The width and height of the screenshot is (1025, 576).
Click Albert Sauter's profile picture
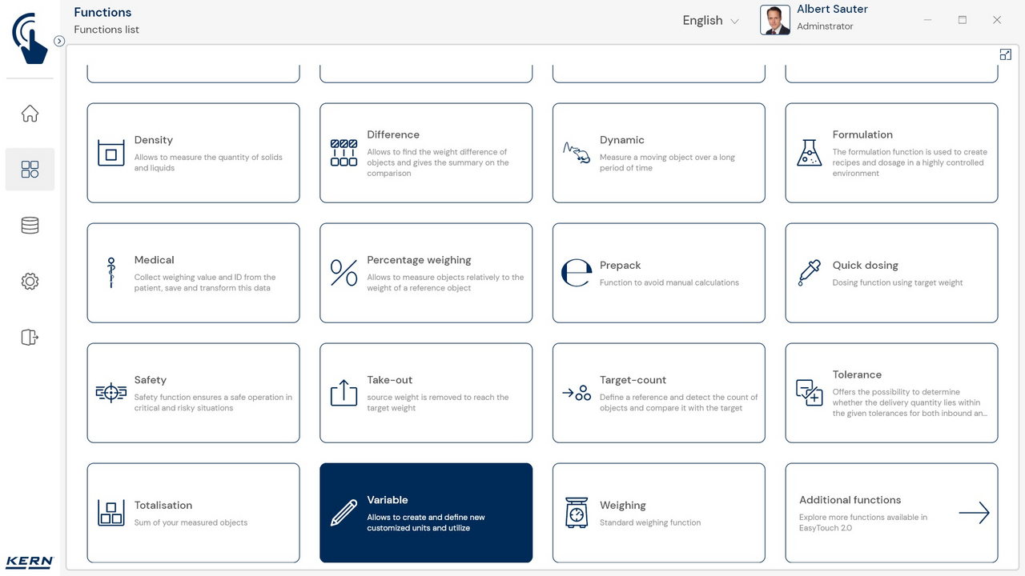point(774,20)
